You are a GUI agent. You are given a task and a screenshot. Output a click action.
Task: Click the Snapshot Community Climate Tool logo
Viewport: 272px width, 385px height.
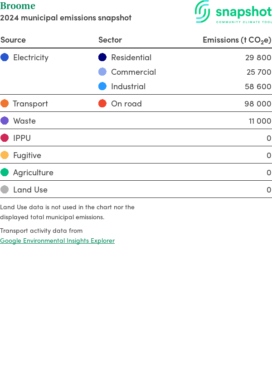tap(233, 12)
